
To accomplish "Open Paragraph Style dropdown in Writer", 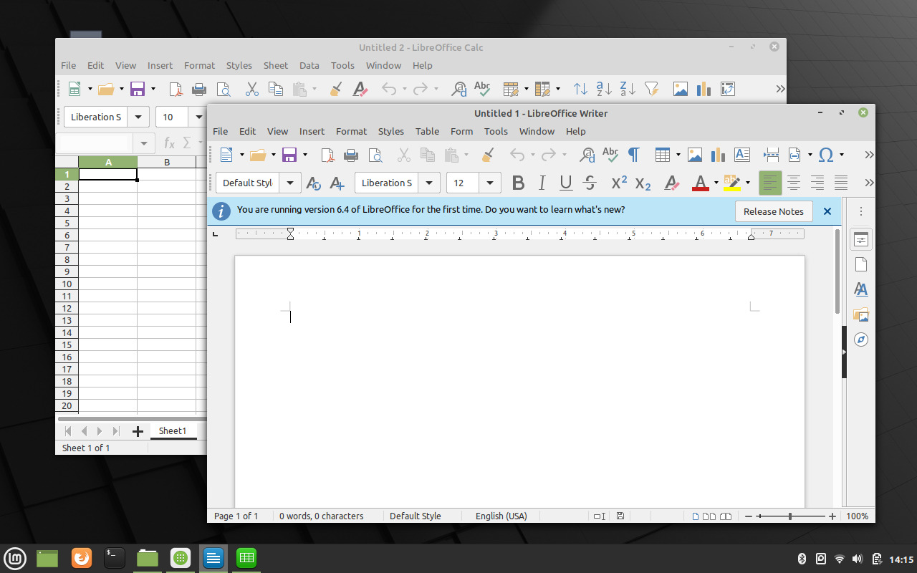I will click(290, 183).
